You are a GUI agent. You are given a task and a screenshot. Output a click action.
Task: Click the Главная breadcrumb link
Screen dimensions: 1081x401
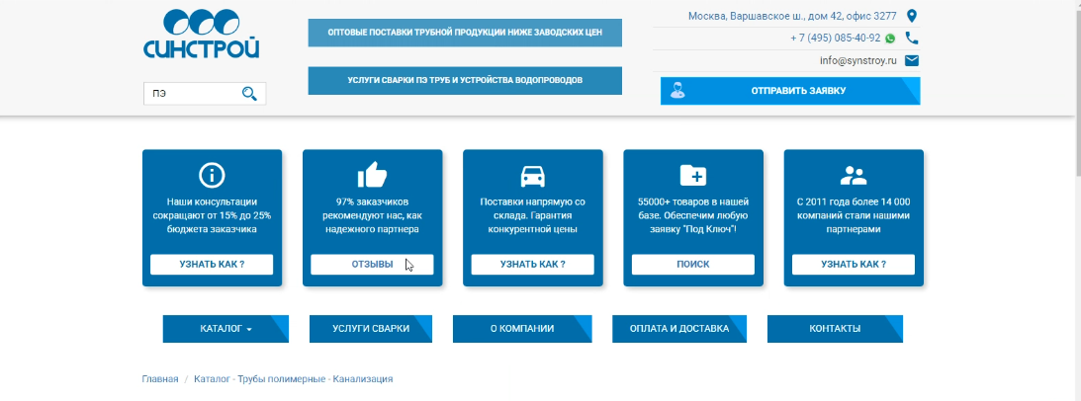click(x=160, y=379)
